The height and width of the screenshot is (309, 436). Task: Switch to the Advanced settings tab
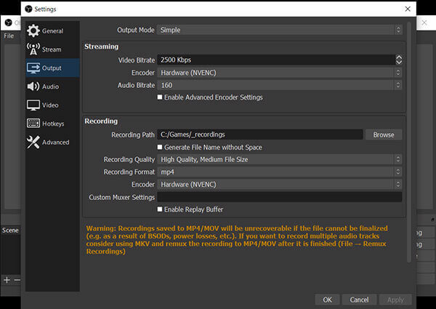[x=52, y=142]
